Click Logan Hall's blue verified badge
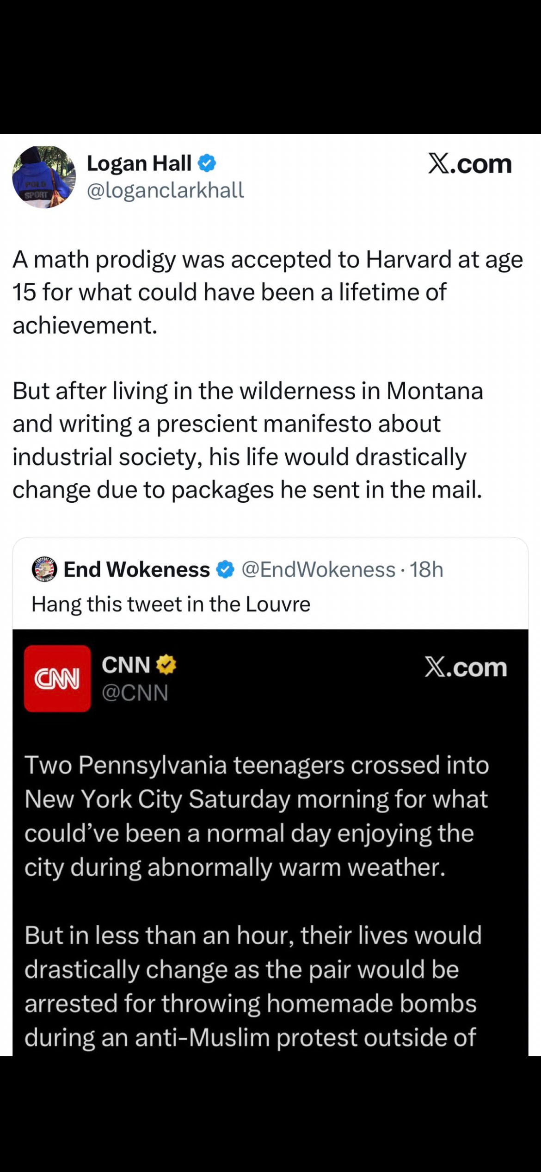The height and width of the screenshot is (1172, 541). [207, 163]
